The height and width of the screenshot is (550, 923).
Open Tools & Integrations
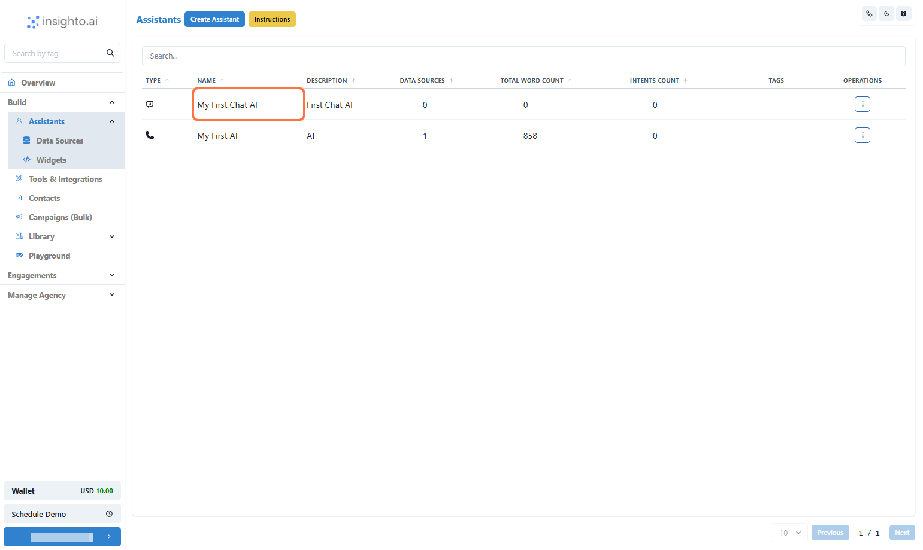65,179
